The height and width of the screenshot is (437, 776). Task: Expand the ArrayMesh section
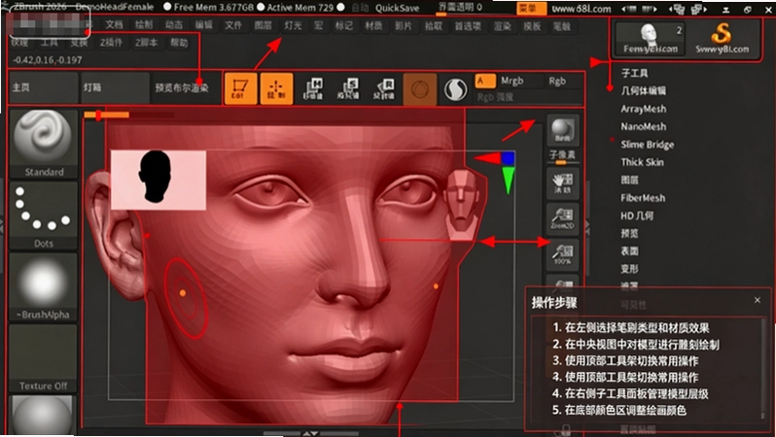point(644,109)
